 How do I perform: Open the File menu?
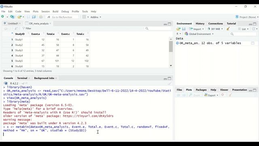(3, 11)
